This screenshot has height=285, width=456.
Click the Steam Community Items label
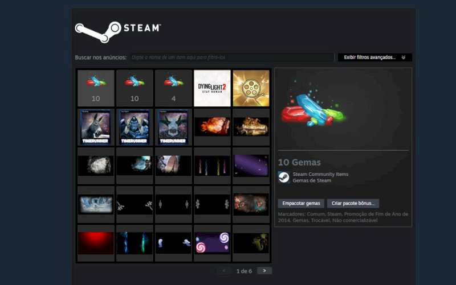coord(320,174)
